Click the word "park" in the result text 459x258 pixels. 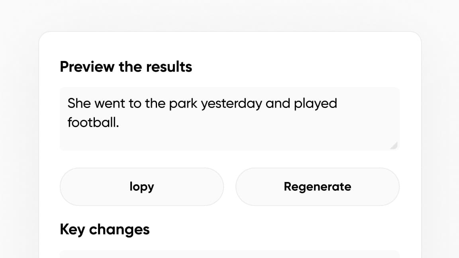[184, 104]
